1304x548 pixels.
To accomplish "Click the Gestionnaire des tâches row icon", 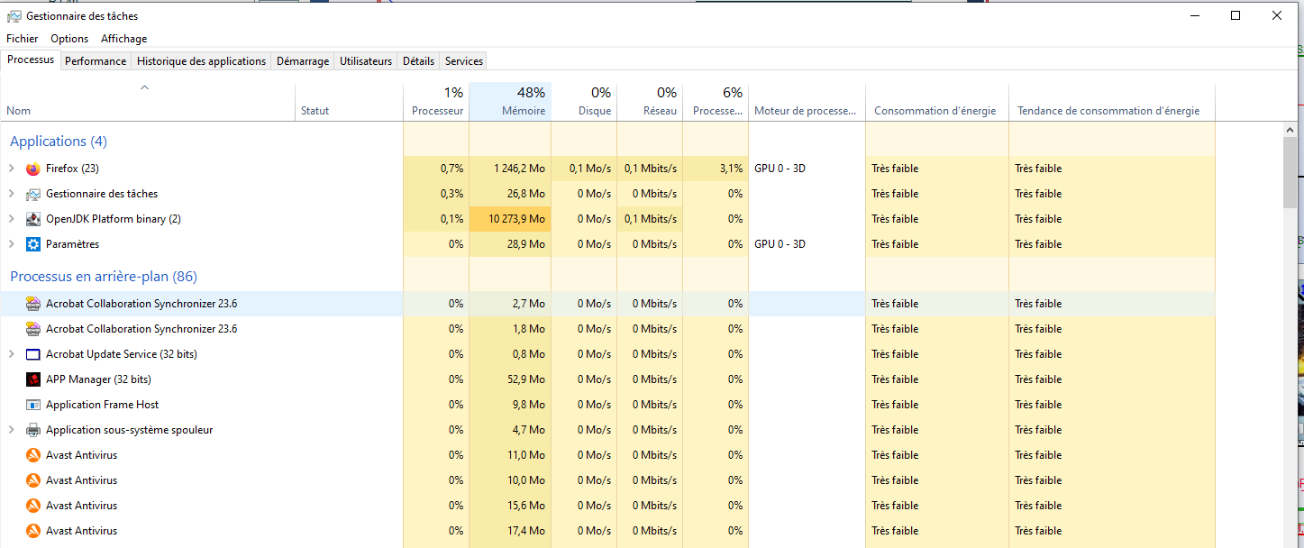I will coord(33,194).
